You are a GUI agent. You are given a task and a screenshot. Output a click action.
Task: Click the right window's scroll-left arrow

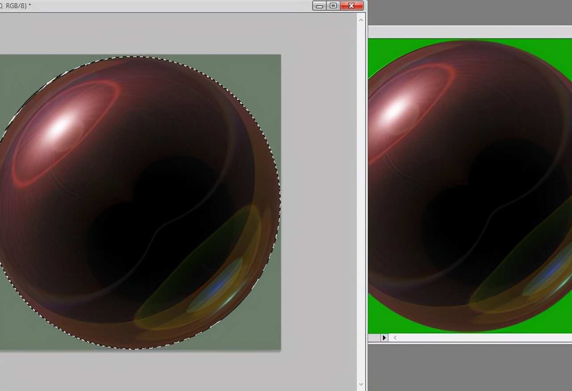pos(395,338)
